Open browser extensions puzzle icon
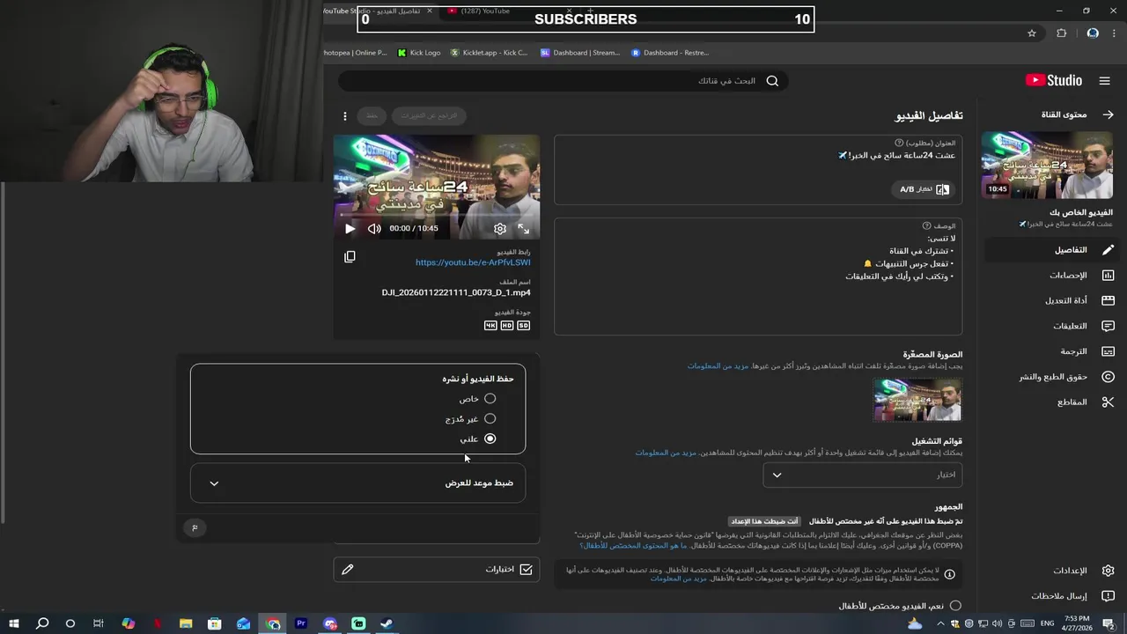 (x=1062, y=33)
